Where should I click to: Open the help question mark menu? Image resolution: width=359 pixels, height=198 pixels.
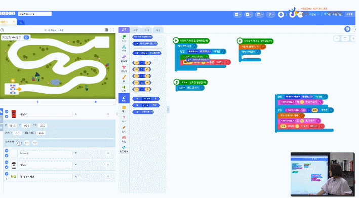270,15
